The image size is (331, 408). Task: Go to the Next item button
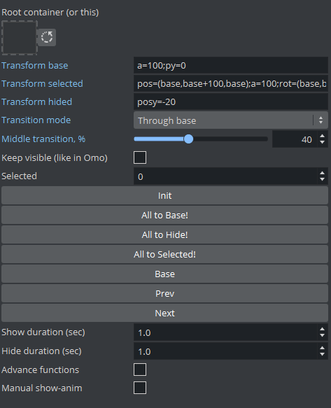click(x=164, y=313)
